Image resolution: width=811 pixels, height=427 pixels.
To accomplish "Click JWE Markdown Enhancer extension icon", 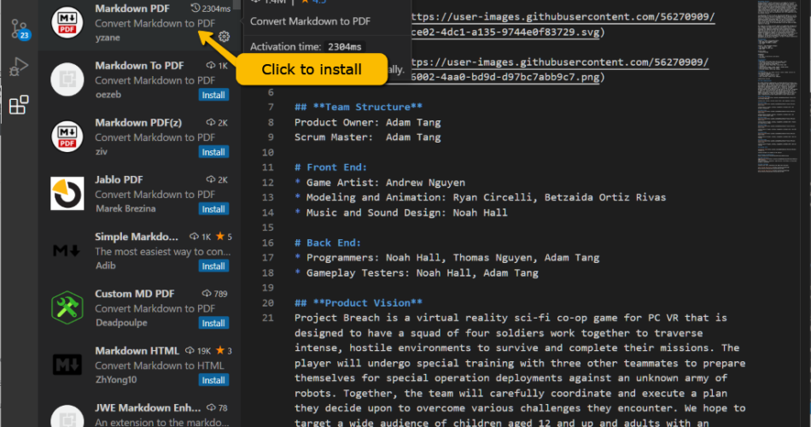I will pyautogui.click(x=67, y=416).
